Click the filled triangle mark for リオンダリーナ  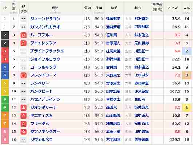(x=23, y=108)
